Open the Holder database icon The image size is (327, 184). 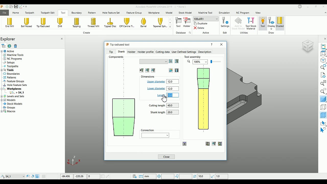click(187, 22)
